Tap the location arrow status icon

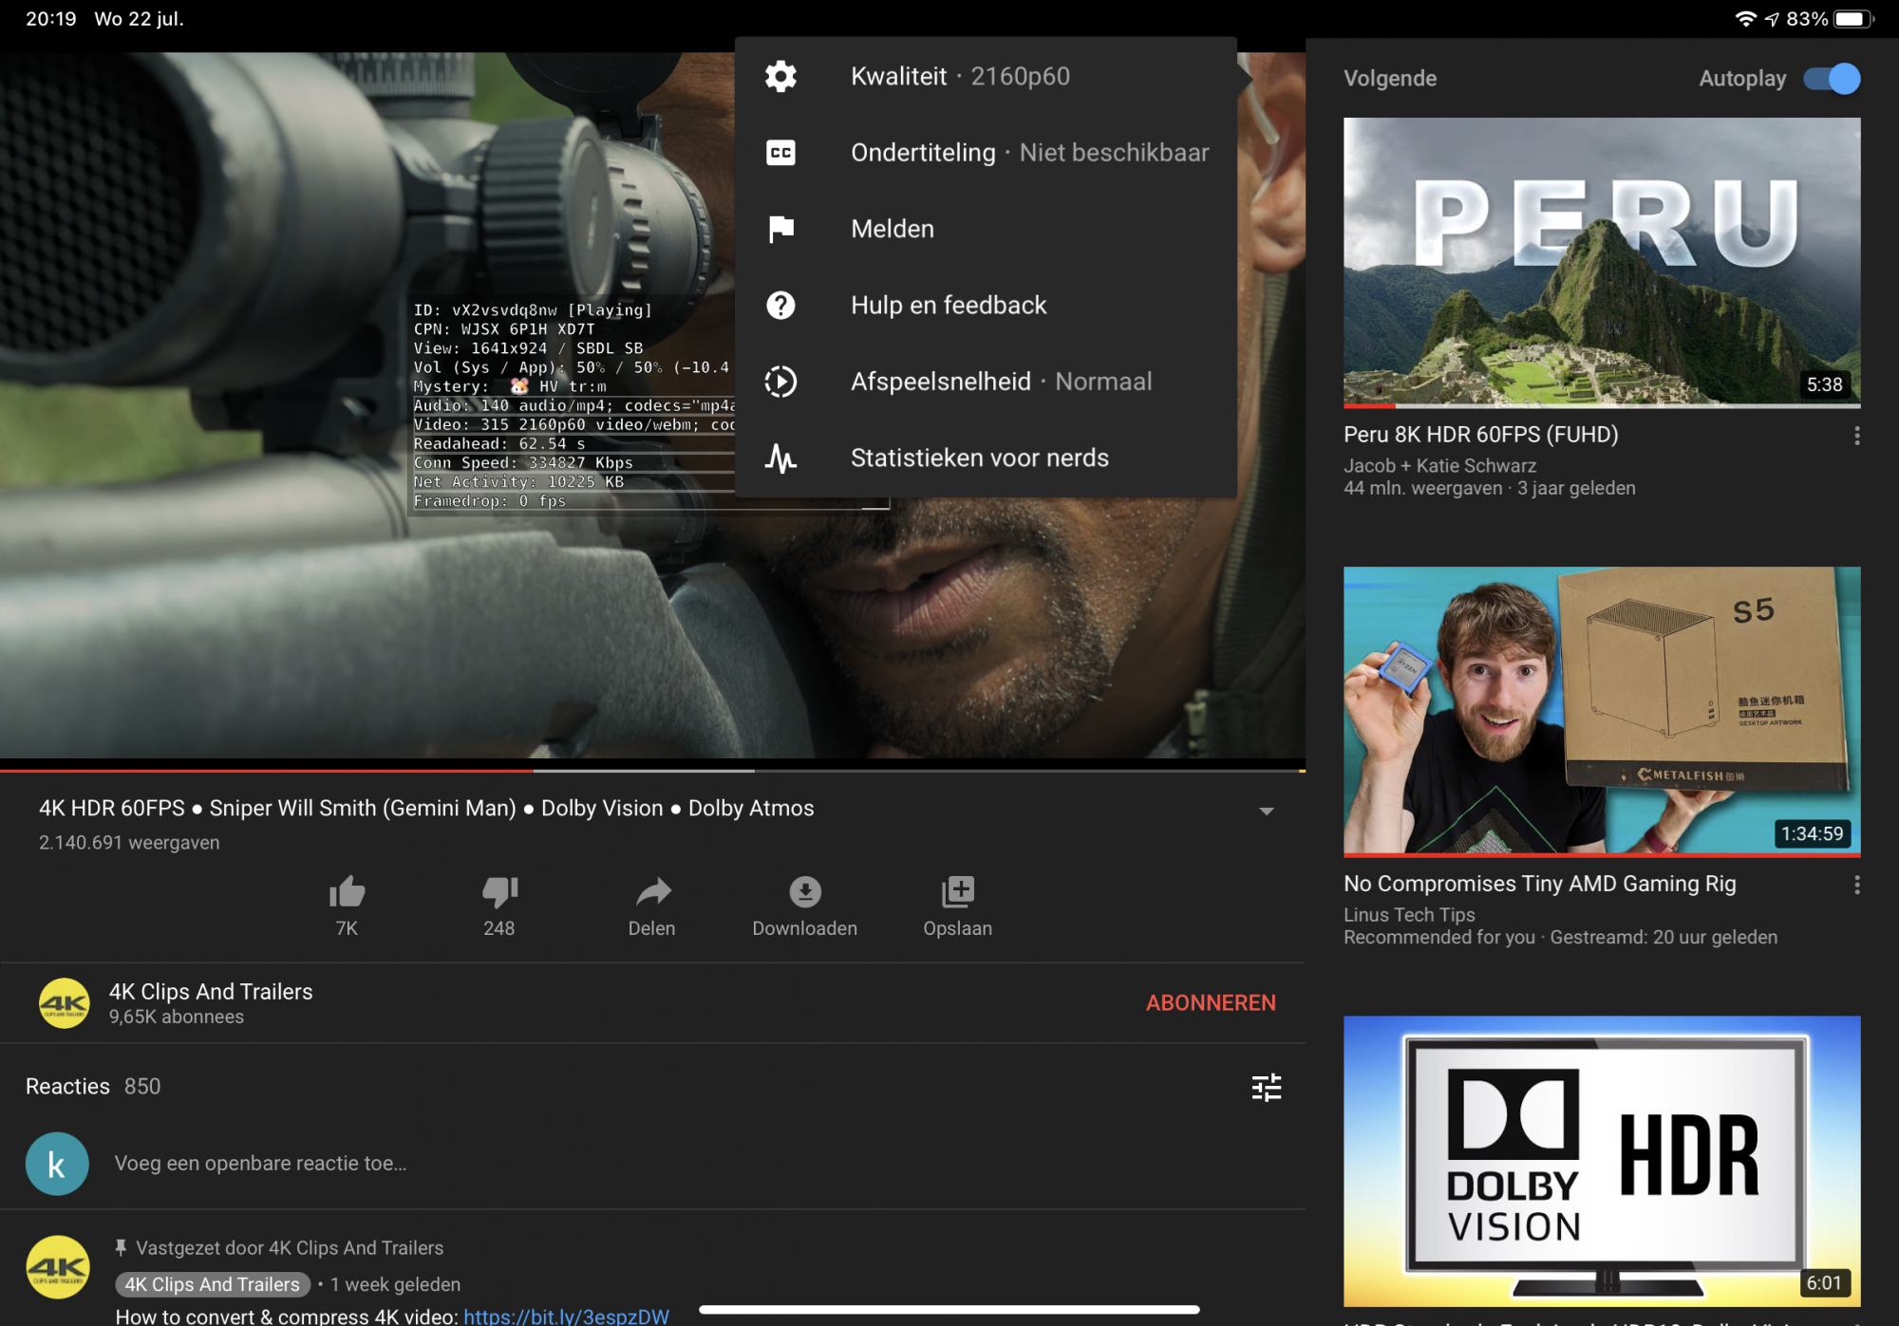(x=1772, y=19)
